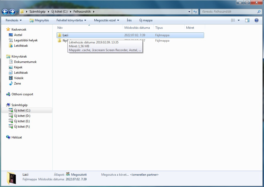264x187 pixels.
Task: Sort by the Típus column header
Action: (169, 27)
